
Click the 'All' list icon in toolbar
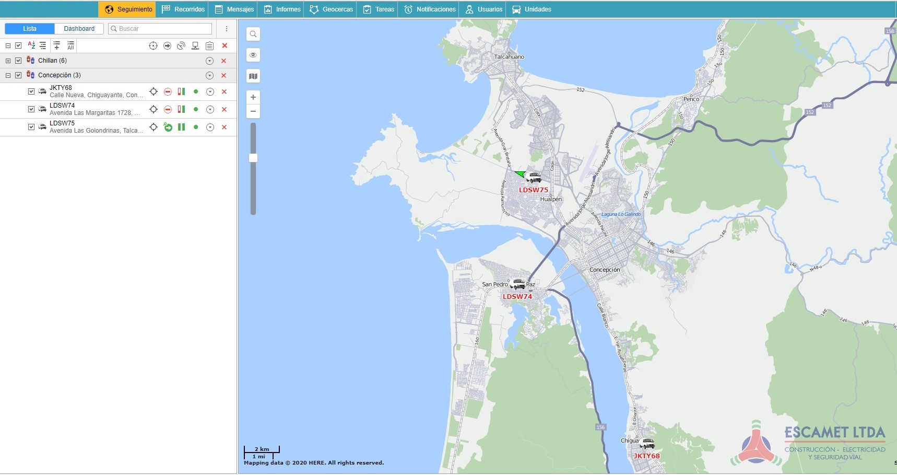coord(70,45)
